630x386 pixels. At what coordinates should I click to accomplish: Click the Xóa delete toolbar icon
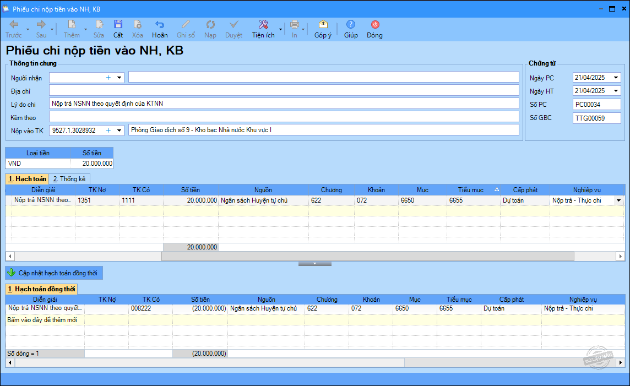[138, 29]
